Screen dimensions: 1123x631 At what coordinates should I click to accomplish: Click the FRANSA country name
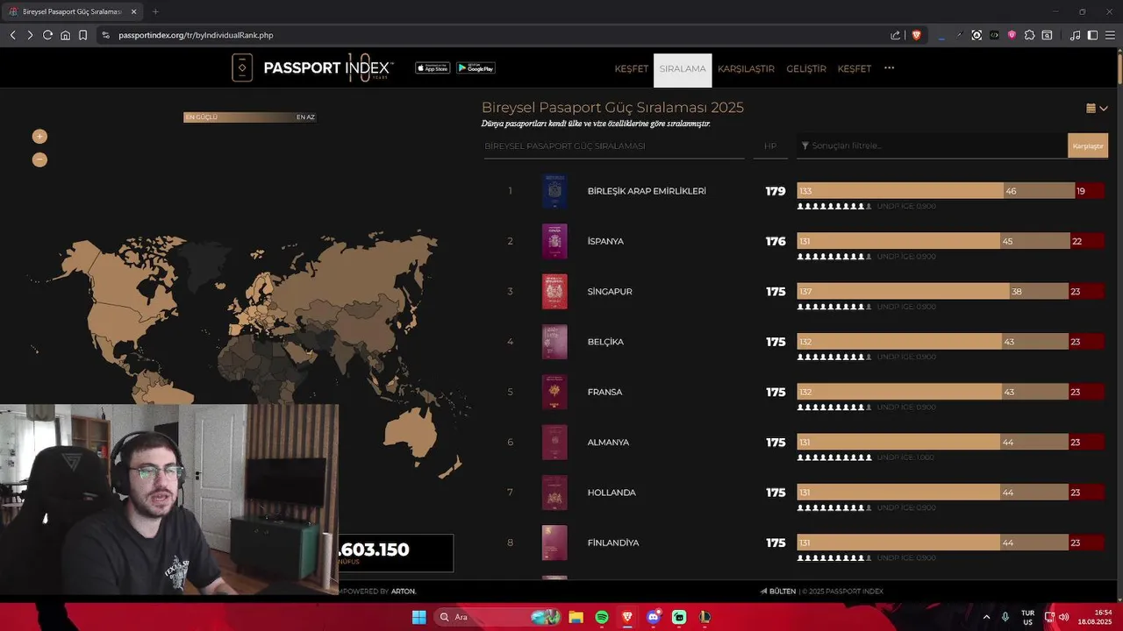604,392
